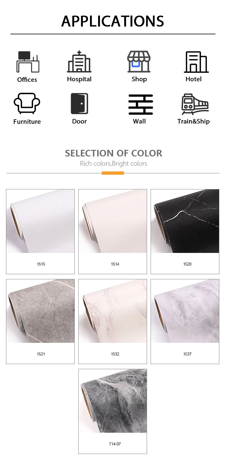Click the Furniture armchair icon
Screen dimensions: 225x460
[27, 104]
